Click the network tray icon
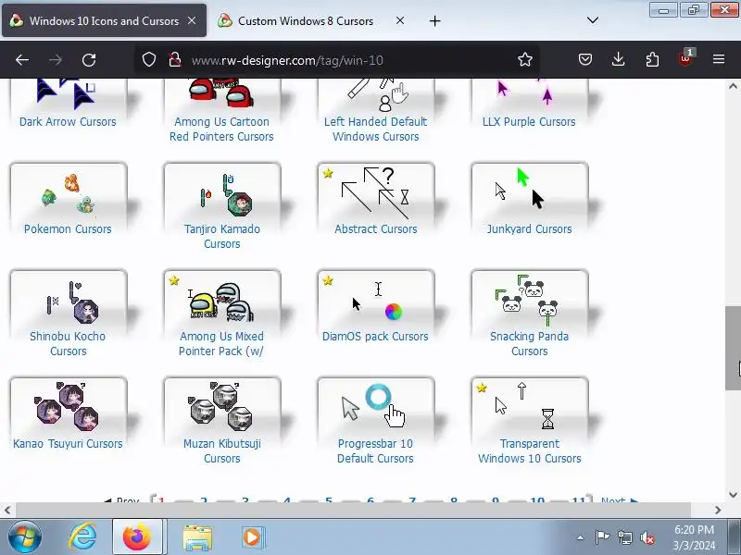This screenshot has width=741, height=555. pyautogui.click(x=624, y=537)
